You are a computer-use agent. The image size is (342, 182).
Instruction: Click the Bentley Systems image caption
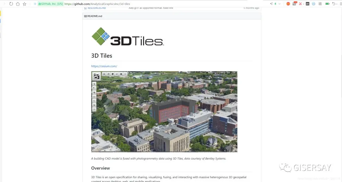click(159, 159)
